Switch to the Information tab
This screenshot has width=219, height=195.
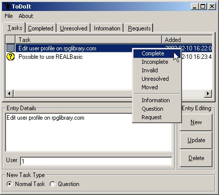tap(107, 28)
